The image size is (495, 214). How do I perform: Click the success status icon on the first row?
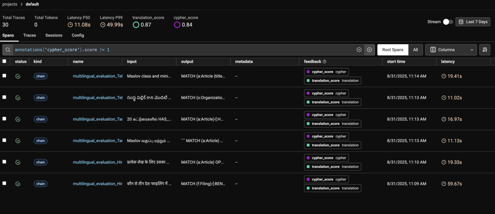click(x=18, y=76)
